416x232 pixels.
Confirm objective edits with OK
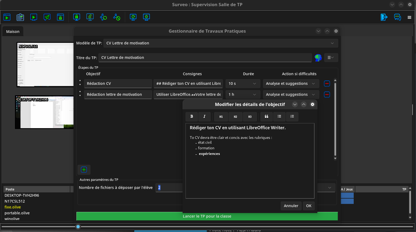tap(309, 206)
